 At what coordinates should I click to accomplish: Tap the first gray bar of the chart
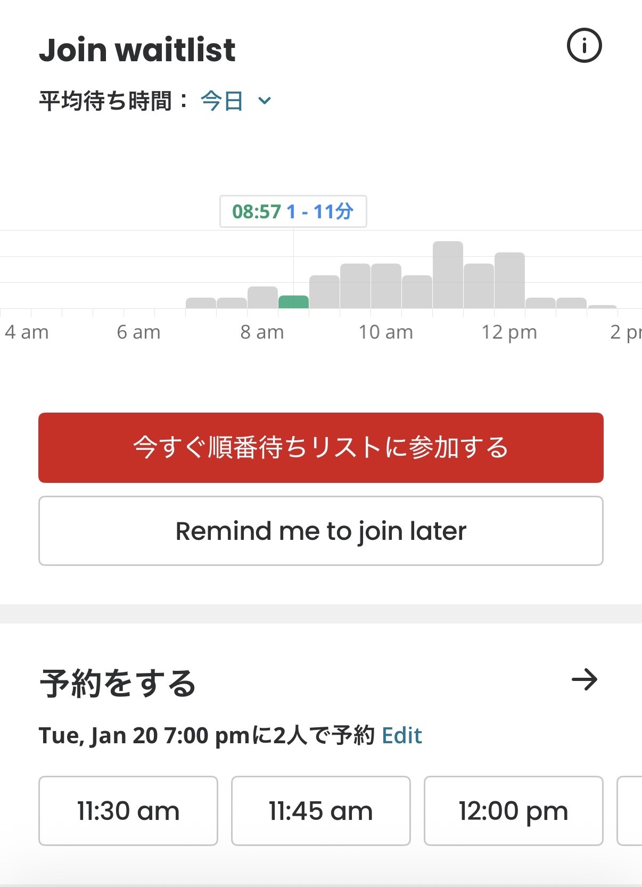[201, 303]
